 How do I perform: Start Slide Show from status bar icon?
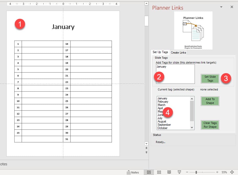[180, 172]
